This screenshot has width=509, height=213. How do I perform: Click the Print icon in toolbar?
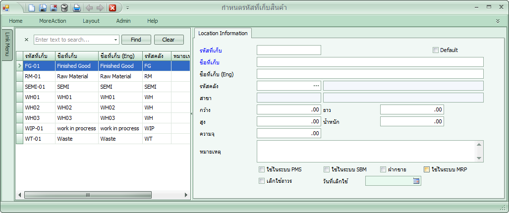coord(77,8)
